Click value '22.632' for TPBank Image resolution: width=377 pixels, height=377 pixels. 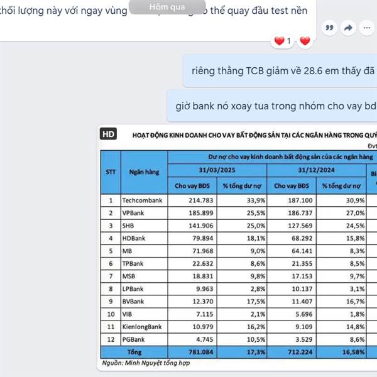(x=203, y=263)
